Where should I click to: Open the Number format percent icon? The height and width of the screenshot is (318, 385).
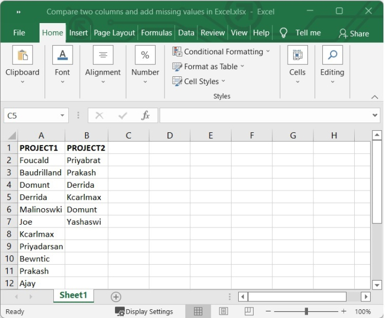tap(145, 55)
